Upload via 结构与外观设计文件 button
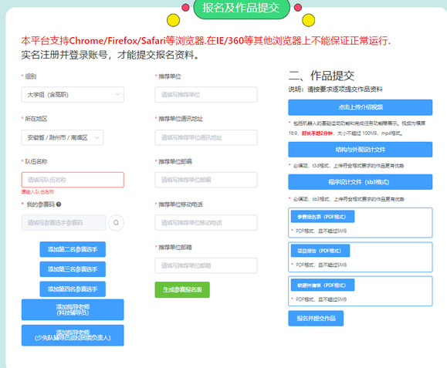 [x=361, y=150]
